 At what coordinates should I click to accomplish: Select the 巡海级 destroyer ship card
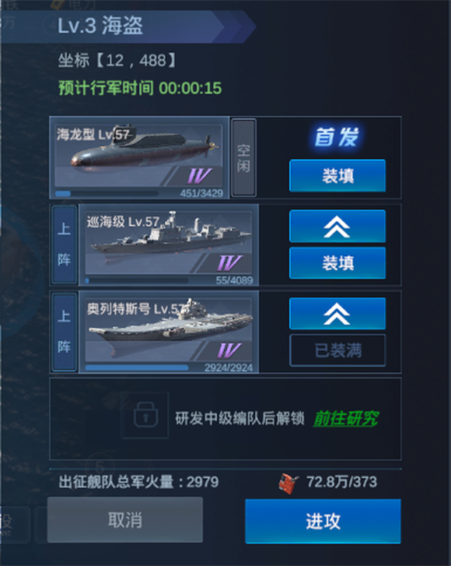click(169, 244)
